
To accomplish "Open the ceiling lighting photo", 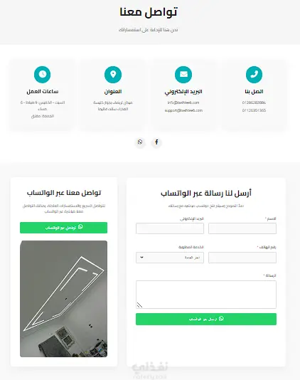I will [x=63, y=299].
